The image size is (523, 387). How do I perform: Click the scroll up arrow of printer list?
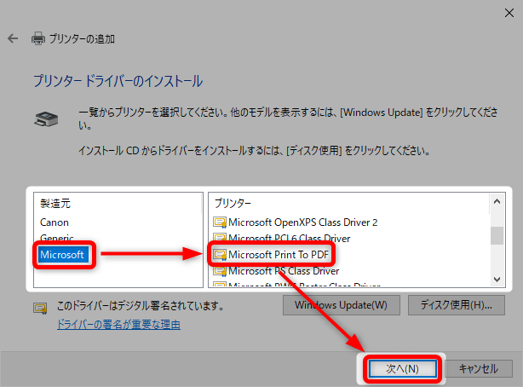pos(497,201)
